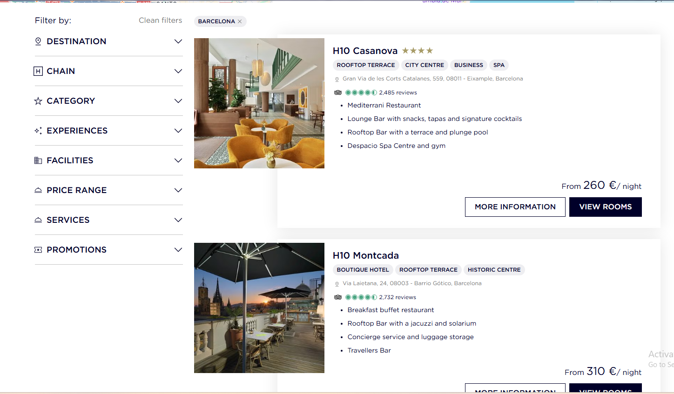The image size is (674, 394).
Task: Expand the Facilities filter chevron
Action: click(x=178, y=160)
